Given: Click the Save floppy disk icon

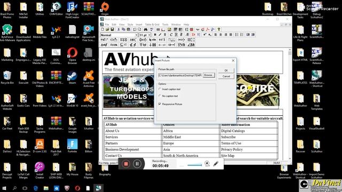Looking at the screenshot, I should [x=112, y=29].
